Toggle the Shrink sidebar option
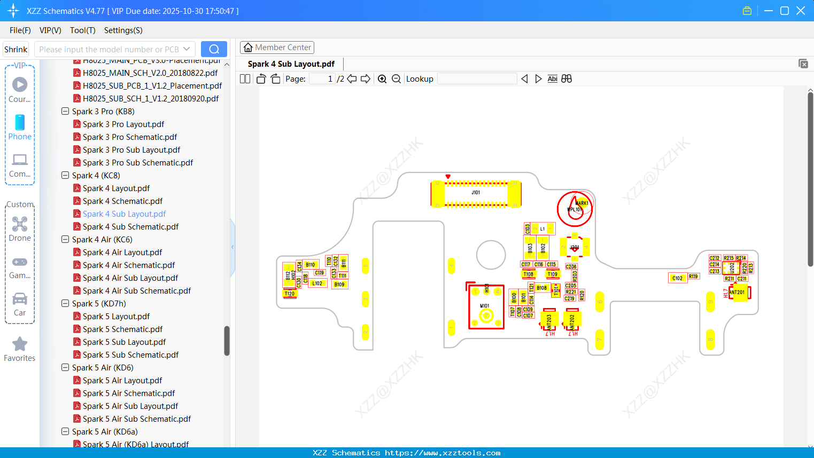The width and height of the screenshot is (814, 458). coord(15,49)
